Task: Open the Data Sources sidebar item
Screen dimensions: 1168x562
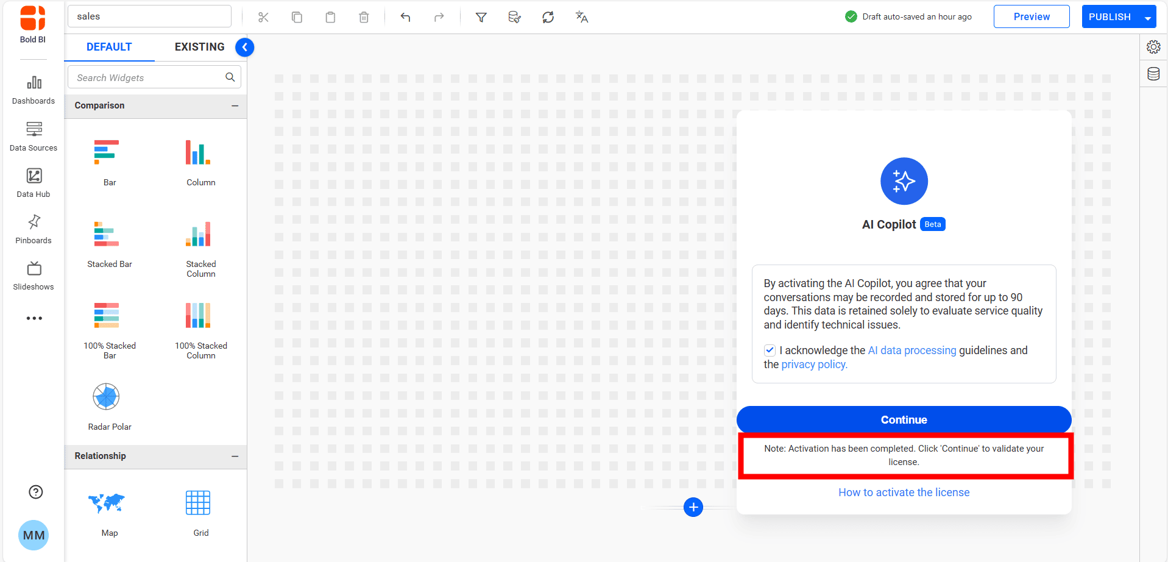Action: coord(34,137)
